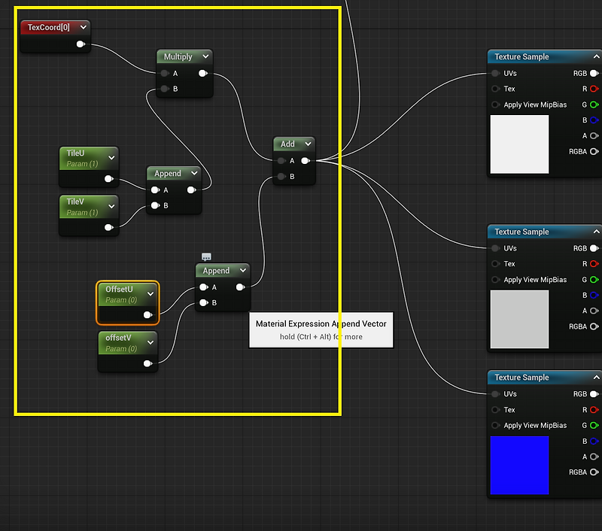602x531 pixels.
Task: Click Apply View MipBias pin on bottom Texture Sample
Action: [x=495, y=426]
